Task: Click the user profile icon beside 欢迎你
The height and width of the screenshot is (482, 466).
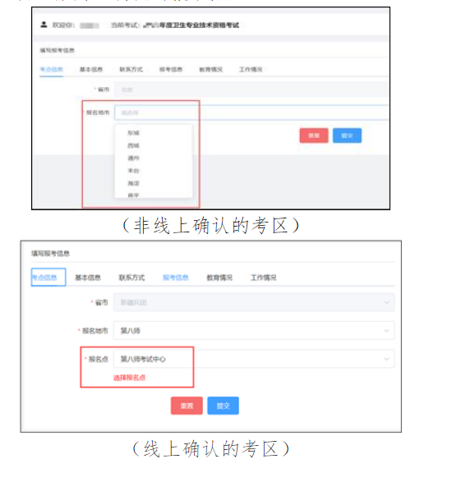Action: click(44, 25)
